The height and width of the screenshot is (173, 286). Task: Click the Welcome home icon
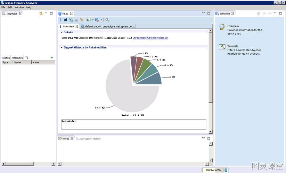click(x=259, y=13)
